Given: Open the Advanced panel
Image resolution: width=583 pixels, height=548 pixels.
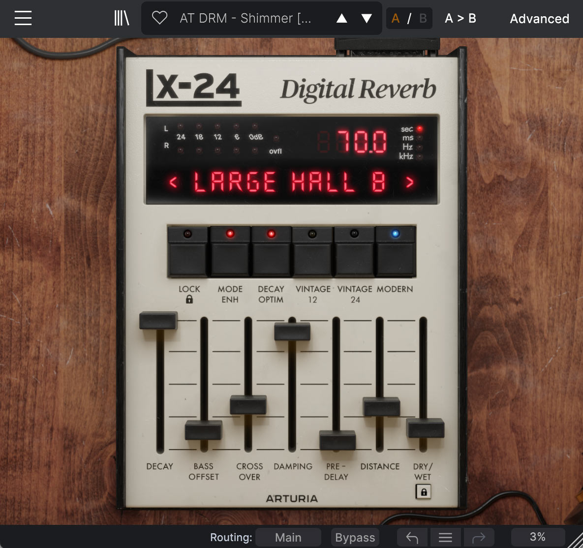Looking at the screenshot, I should pyautogui.click(x=539, y=19).
